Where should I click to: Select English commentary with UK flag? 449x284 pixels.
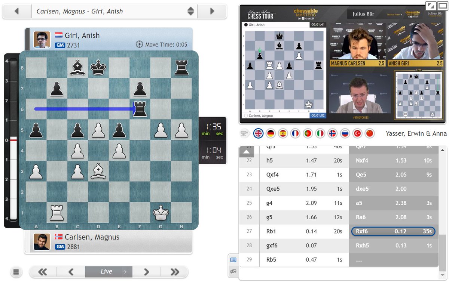tap(258, 133)
